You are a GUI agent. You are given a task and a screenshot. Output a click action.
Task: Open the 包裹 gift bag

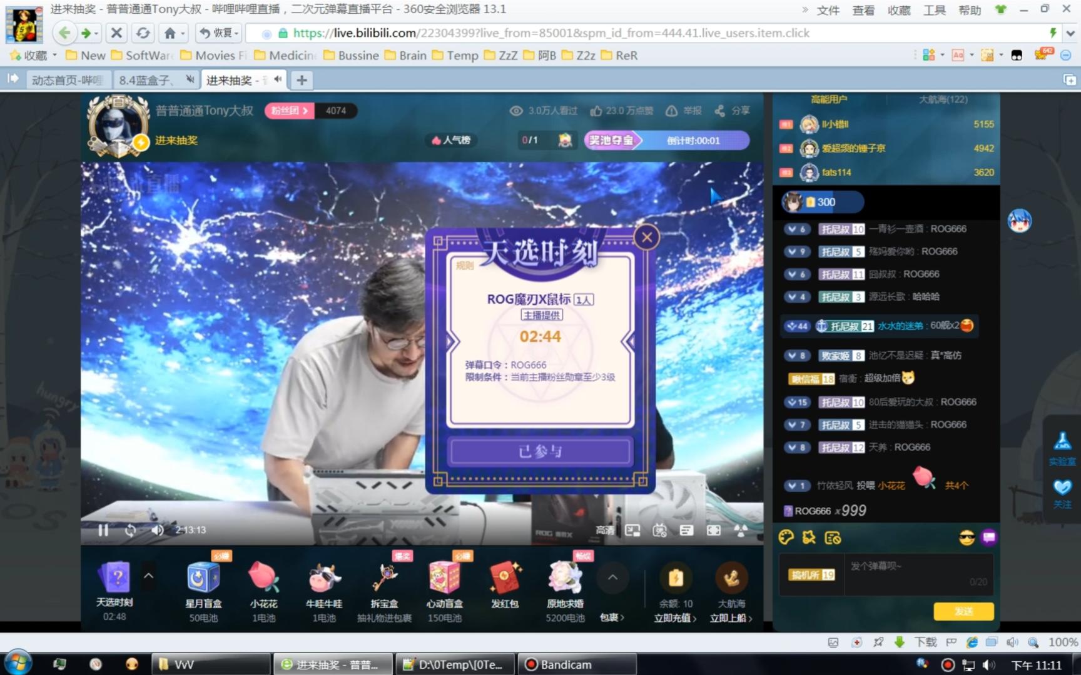coord(612,617)
